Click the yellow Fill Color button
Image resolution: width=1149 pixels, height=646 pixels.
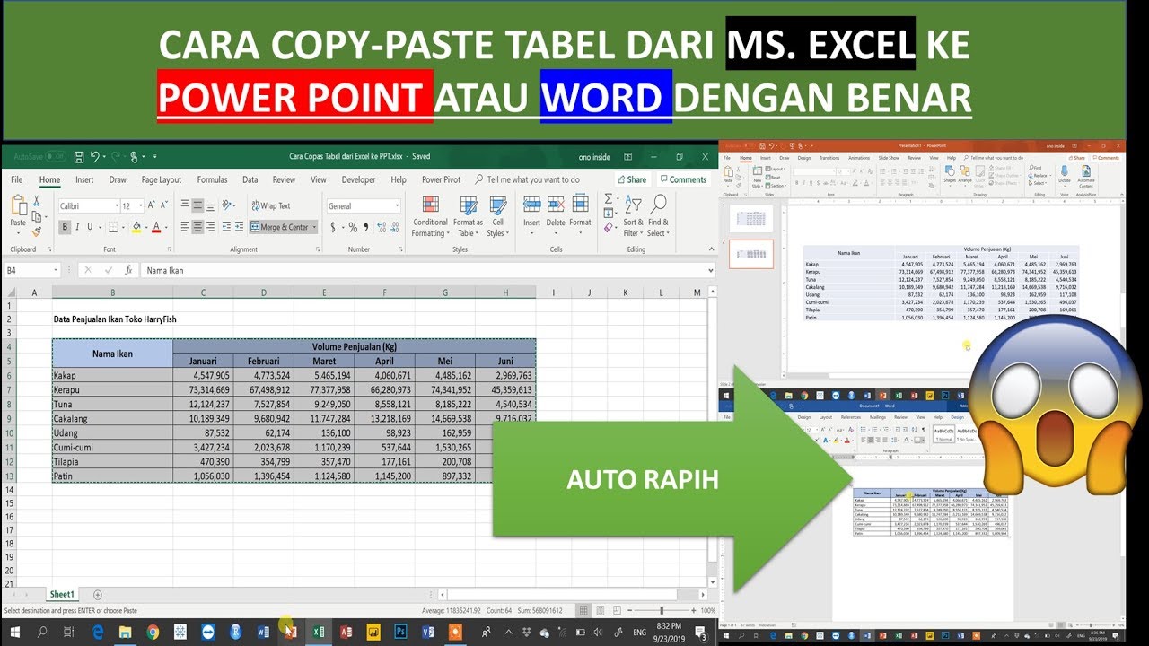point(136,227)
